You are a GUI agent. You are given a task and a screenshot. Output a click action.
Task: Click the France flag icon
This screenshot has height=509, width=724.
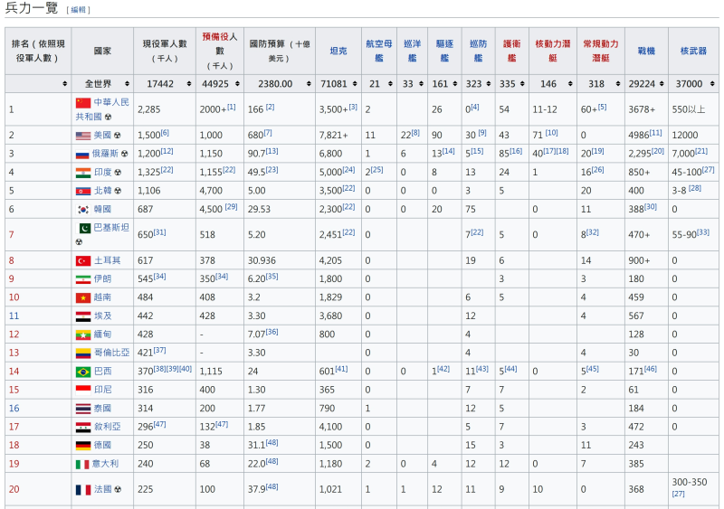(x=83, y=489)
